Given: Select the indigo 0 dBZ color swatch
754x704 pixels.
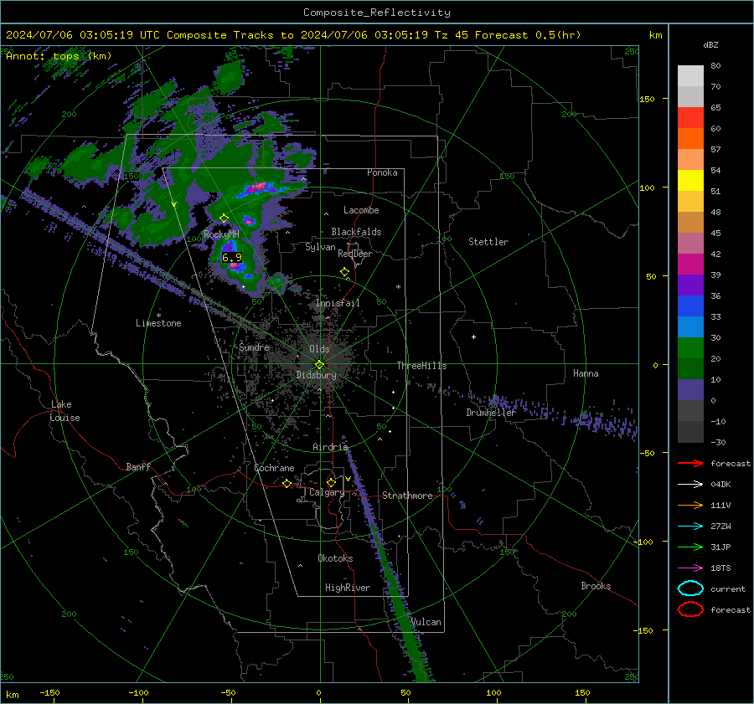Looking at the screenshot, I should point(690,390).
